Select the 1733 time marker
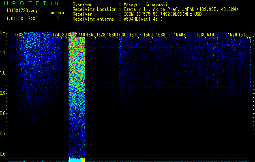 click(x=19, y=35)
